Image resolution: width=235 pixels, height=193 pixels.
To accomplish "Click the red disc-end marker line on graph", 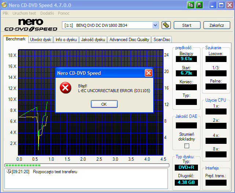I will tap(158, 102).
